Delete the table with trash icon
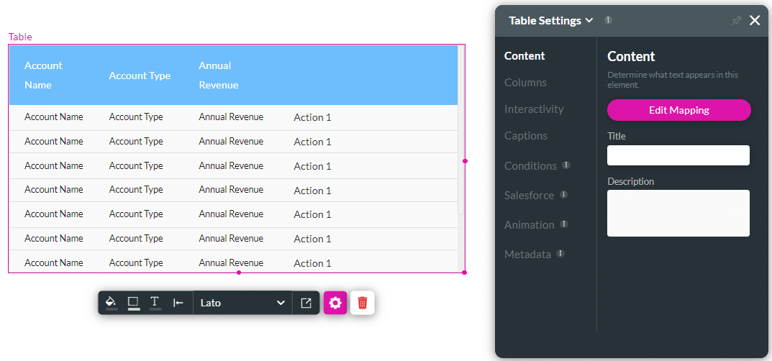This screenshot has height=361, width=772. [x=363, y=303]
